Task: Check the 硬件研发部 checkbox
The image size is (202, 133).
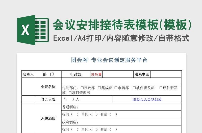Action: click(x=161, y=88)
